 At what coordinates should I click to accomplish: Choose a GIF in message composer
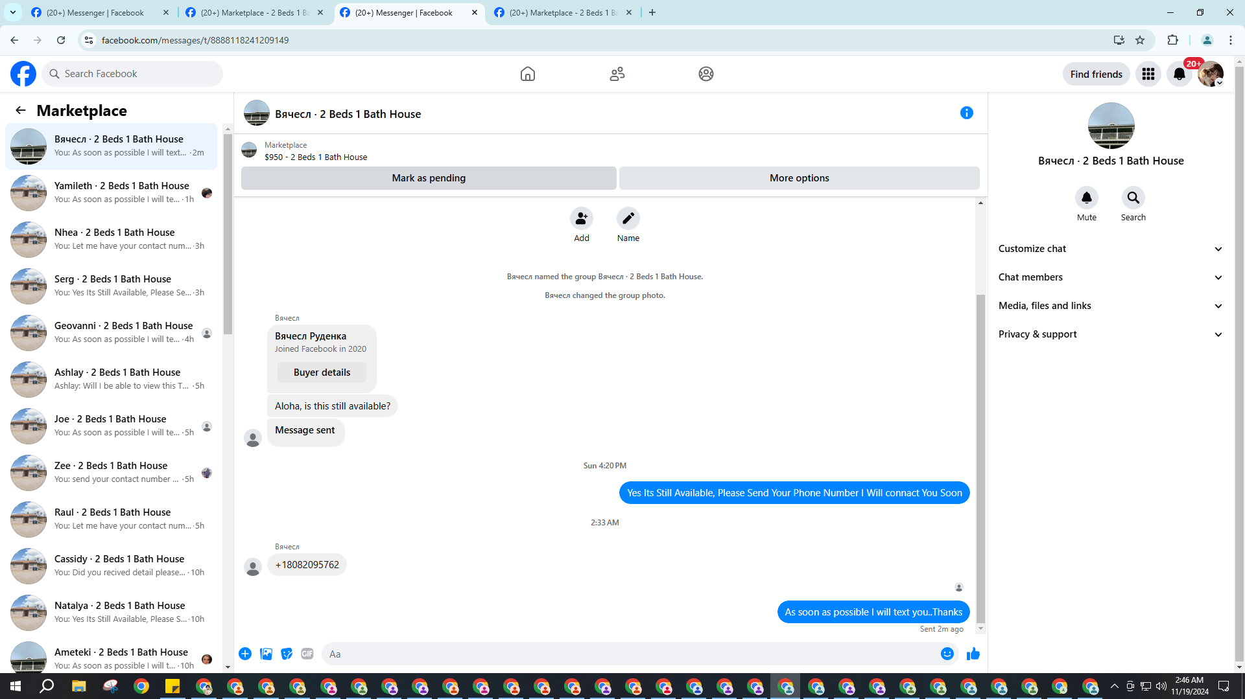pyautogui.click(x=307, y=654)
